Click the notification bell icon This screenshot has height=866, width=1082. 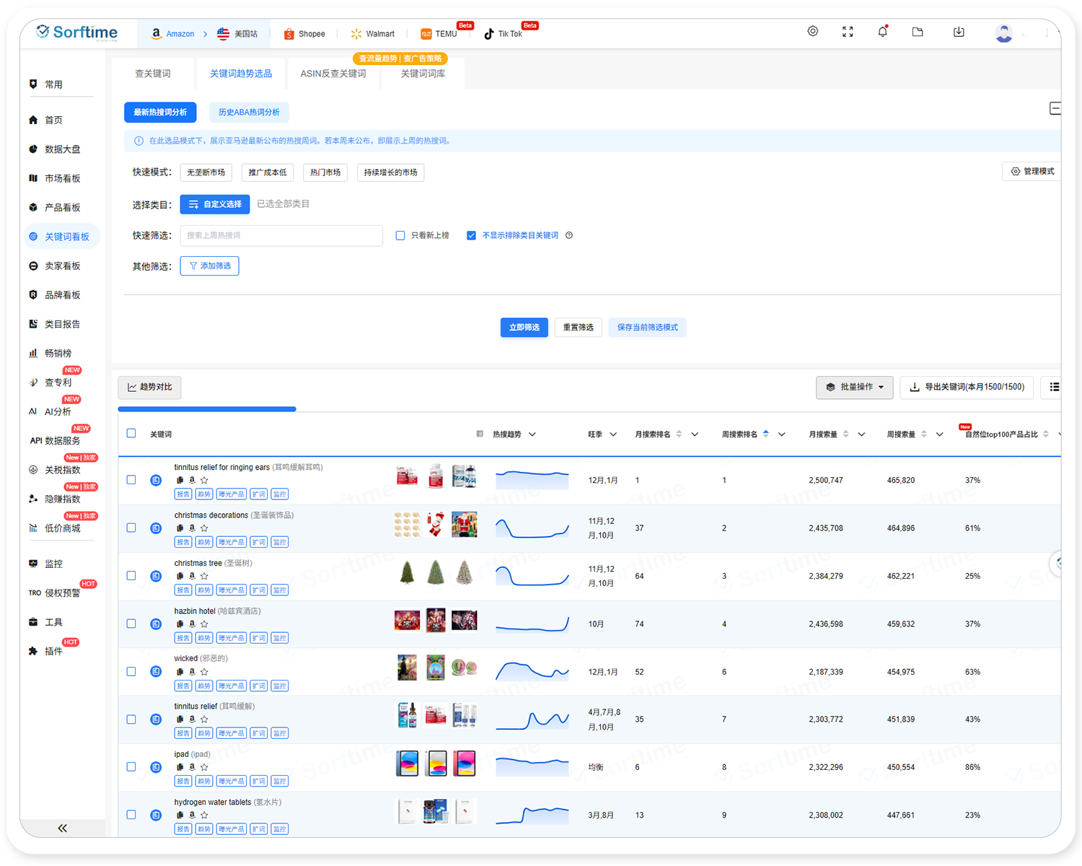(x=882, y=32)
